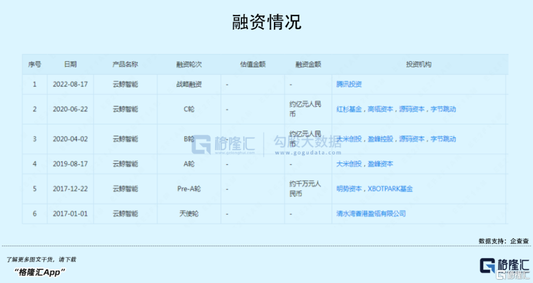Viewport: 533px width, 283px height.
Task: Select the date 2019-08-17
Action: point(71,164)
